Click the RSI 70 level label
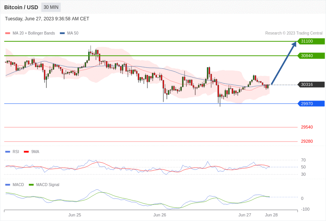Viewport: 326px width, 221px height. pos(303,160)
